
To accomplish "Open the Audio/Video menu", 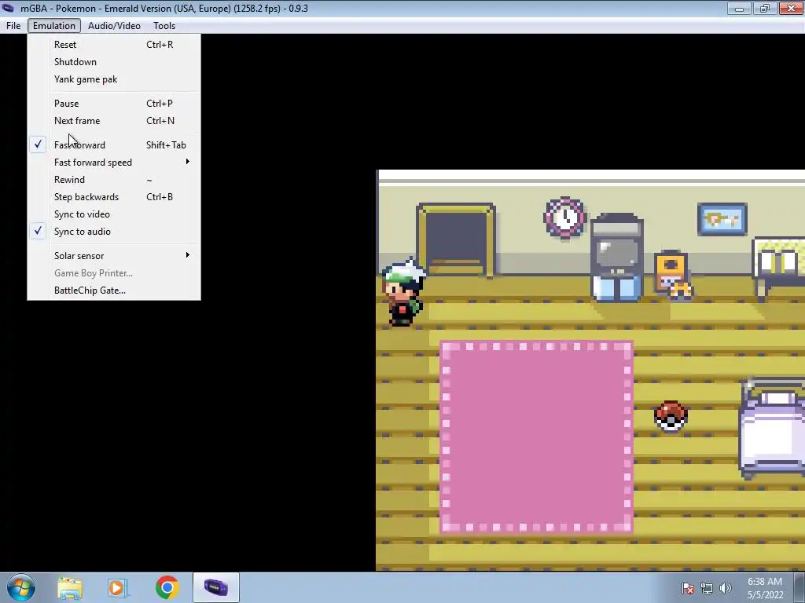I will click(x=114, y=26).
